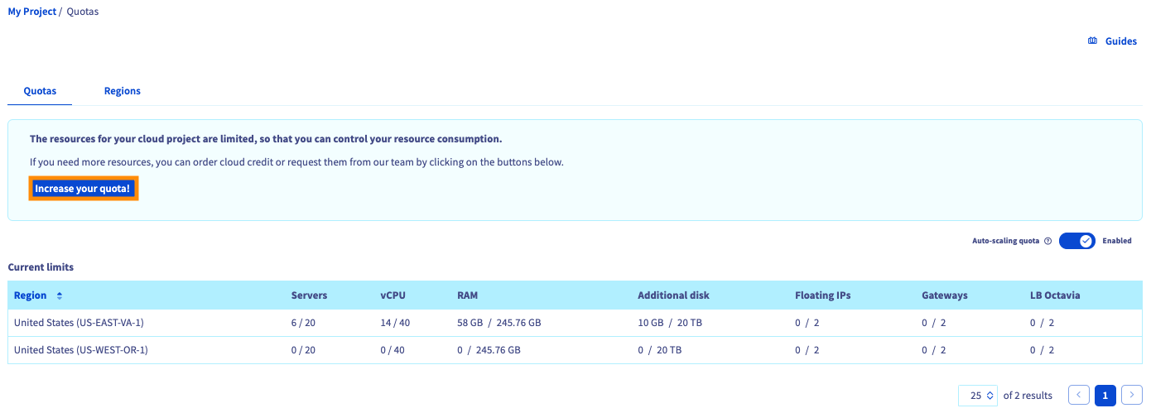Image resolution: width=1151 pixels, height=413 pixels.
Task: Switch to the Quotas tab
Action: [40, 91]
